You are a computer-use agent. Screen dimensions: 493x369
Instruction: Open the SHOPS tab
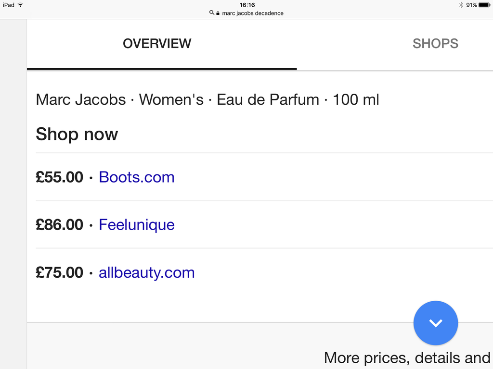pos(435,44)
